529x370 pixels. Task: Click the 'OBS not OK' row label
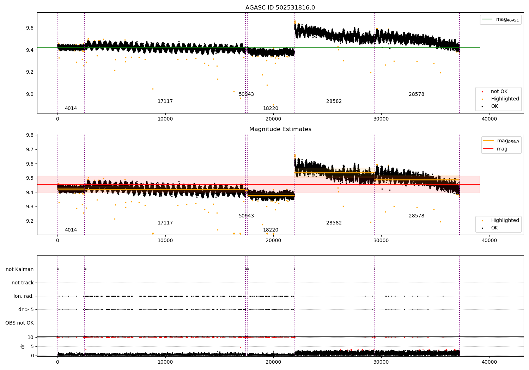click(x=19, y=323)
